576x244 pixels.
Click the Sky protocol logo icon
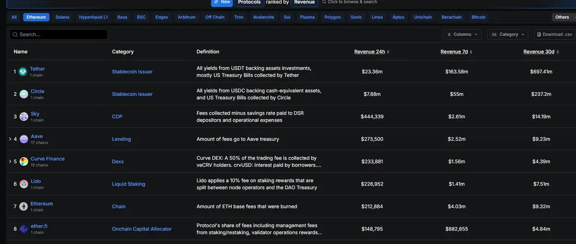[23, 117]
